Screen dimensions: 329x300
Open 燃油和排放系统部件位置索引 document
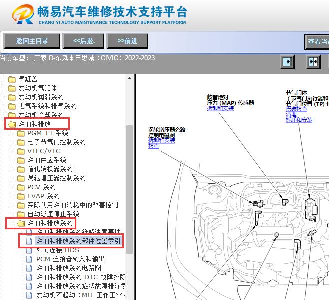[x=78, y=241]
